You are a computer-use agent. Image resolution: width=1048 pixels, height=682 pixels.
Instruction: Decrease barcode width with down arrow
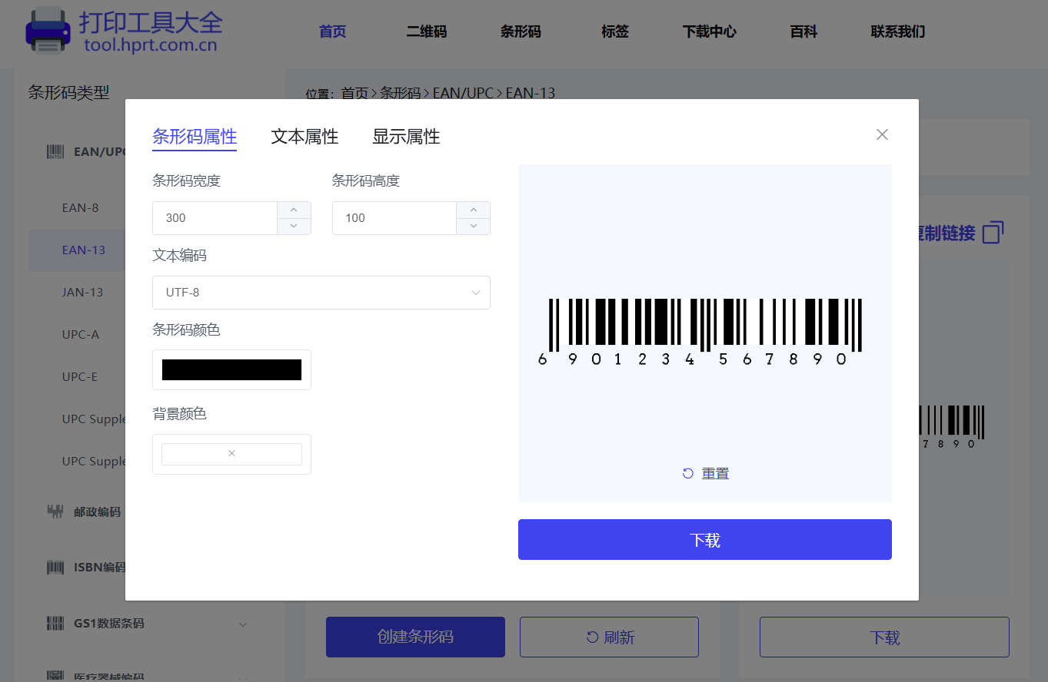pos(294,226)
